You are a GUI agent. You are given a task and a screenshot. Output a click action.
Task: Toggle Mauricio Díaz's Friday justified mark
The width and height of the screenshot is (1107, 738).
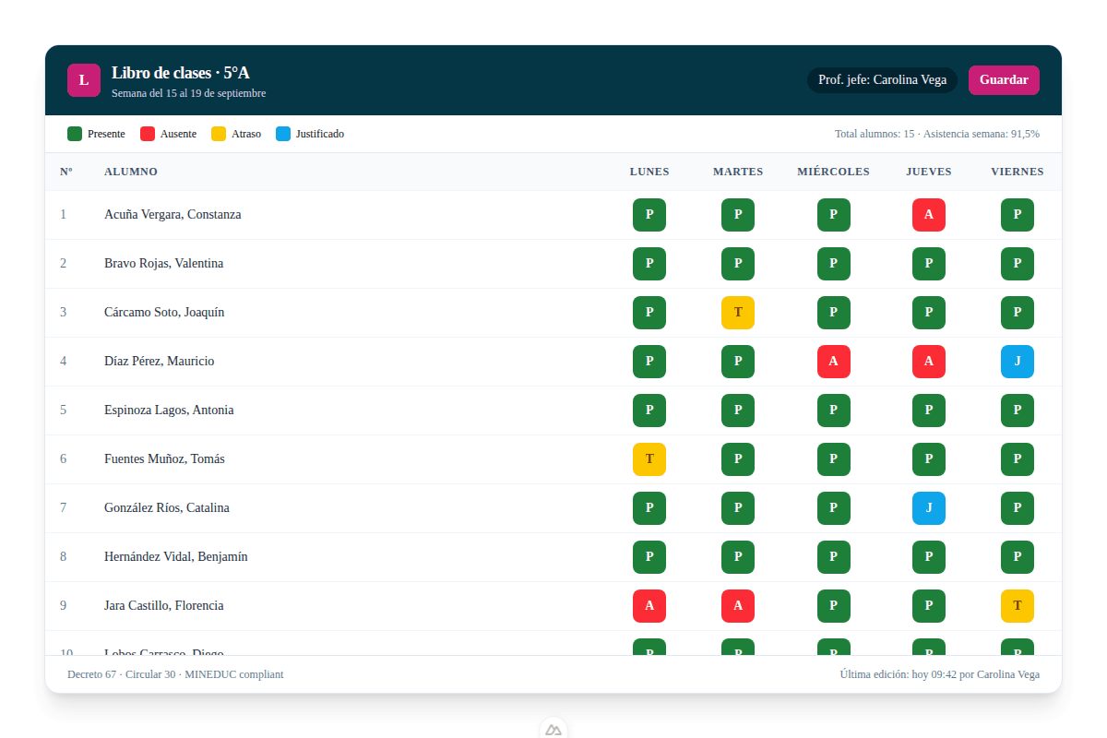pyautogui.click(x=1017, y=362)
